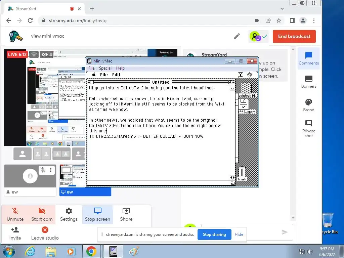The height and width of the screenshot is (258, 344).
Task: Open the emulated Mac Edit menu
Action: point(116,75)
